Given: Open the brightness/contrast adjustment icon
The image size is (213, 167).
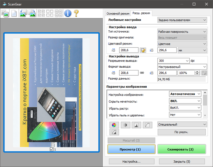Looking at the screenshot, I should [125, 125].
